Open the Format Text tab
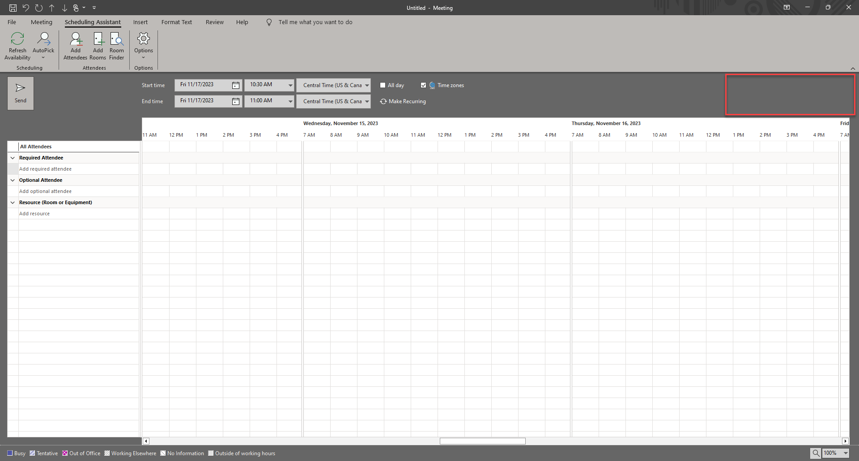Viewport: 859px width, 461px height. (176, 22)
